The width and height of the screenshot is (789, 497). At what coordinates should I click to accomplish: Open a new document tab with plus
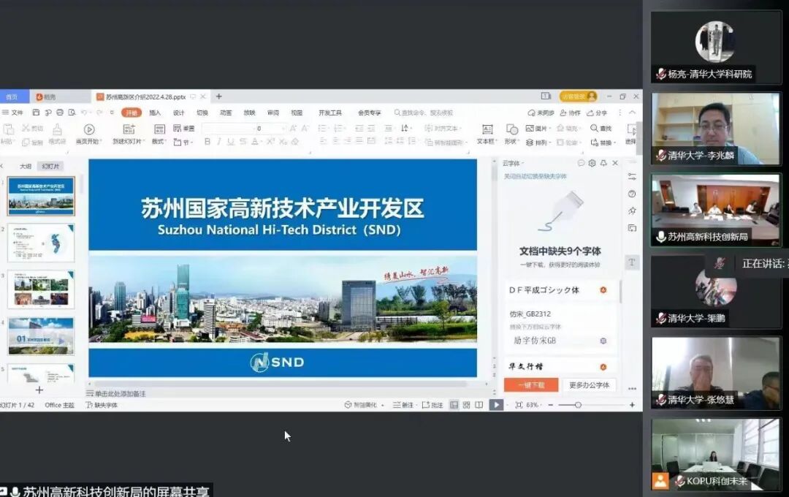[218, 96]
